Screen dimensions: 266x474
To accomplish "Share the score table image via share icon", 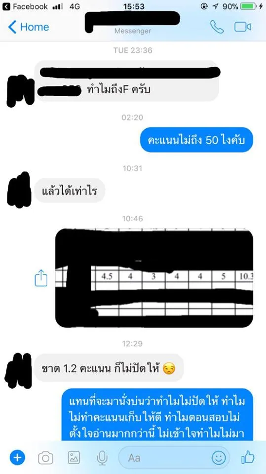I will 41,278.
